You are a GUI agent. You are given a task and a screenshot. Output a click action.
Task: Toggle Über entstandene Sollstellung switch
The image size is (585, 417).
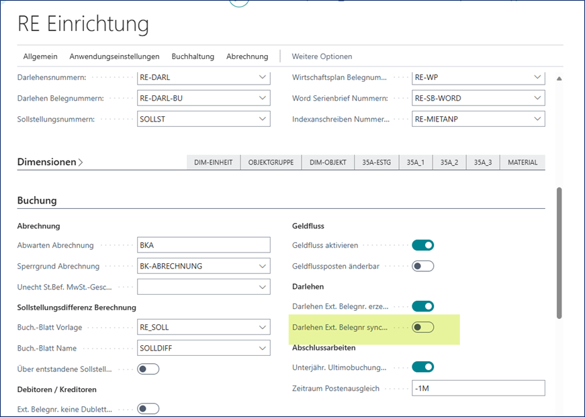(148, 369)
